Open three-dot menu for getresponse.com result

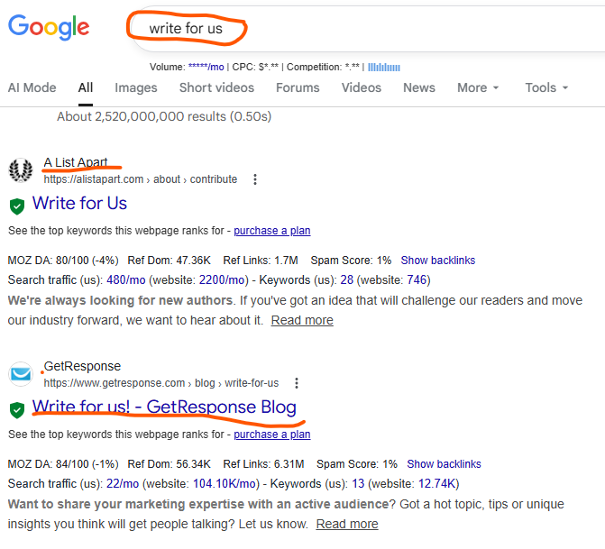pyautogui.click(x=297, y=383)
